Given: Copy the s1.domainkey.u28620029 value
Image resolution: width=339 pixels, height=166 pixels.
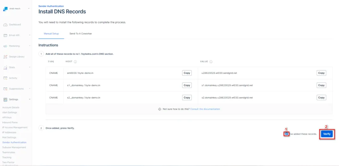Looking at the screenshot, I should click(x=321, y=85).
